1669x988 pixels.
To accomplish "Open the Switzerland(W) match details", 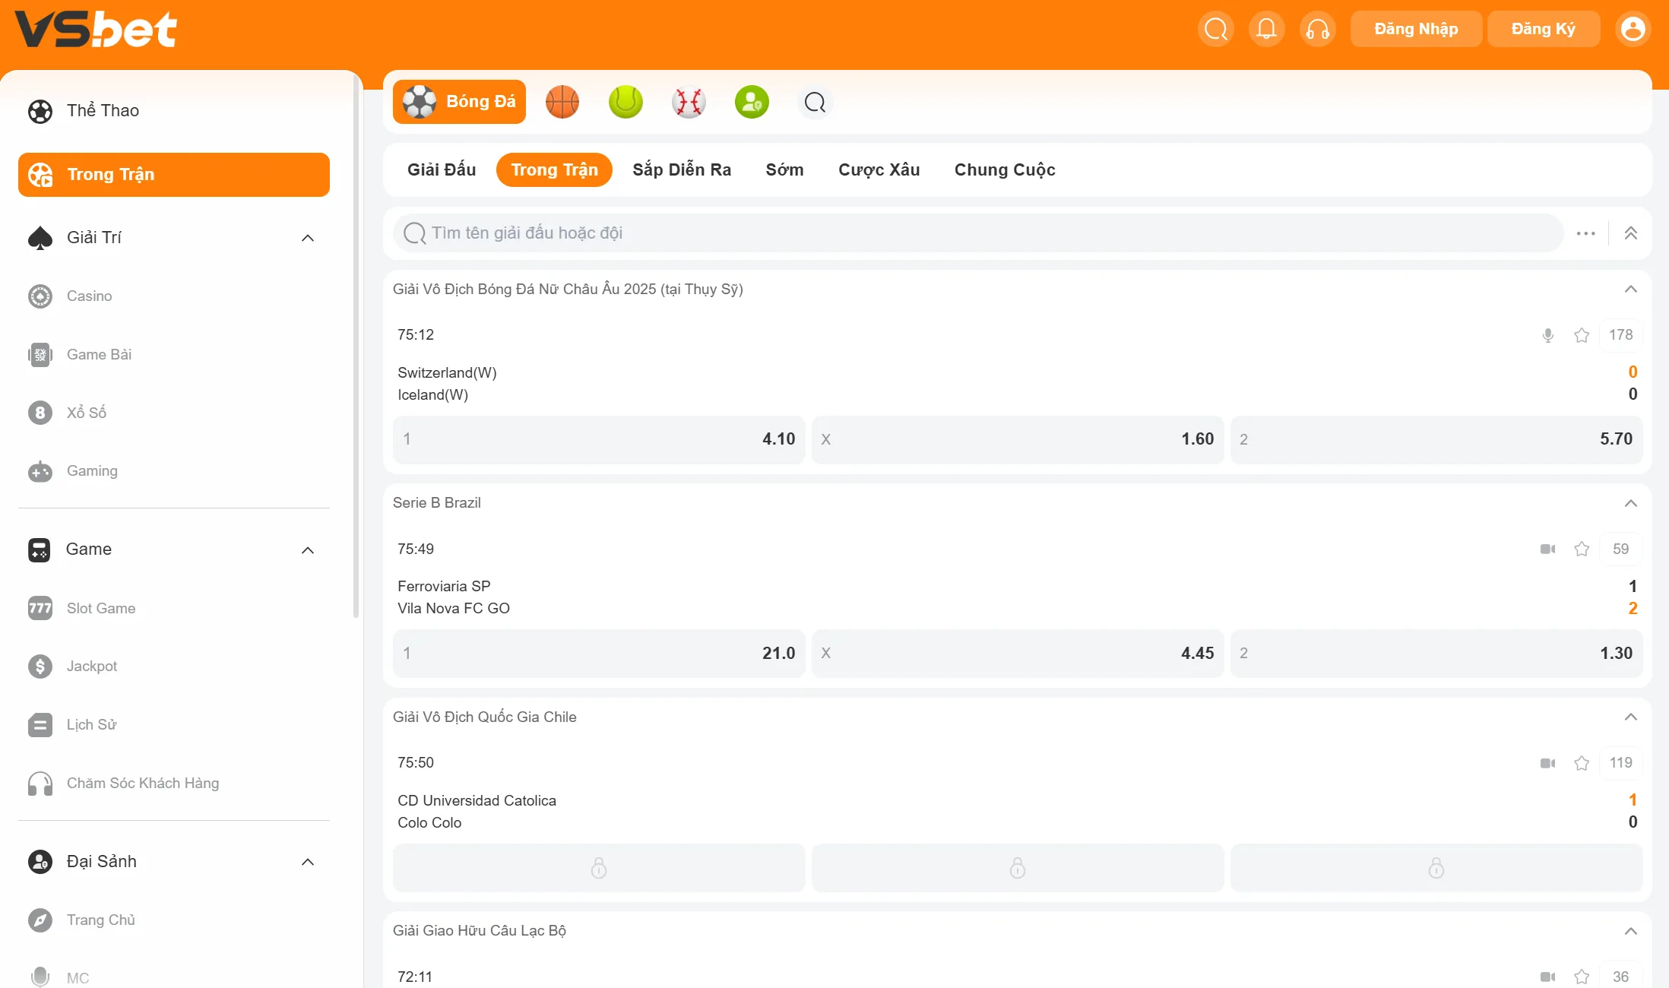I will point(447,373).
